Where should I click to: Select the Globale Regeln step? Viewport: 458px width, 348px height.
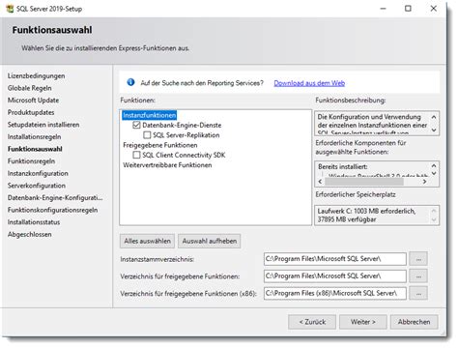click(30, 88)
